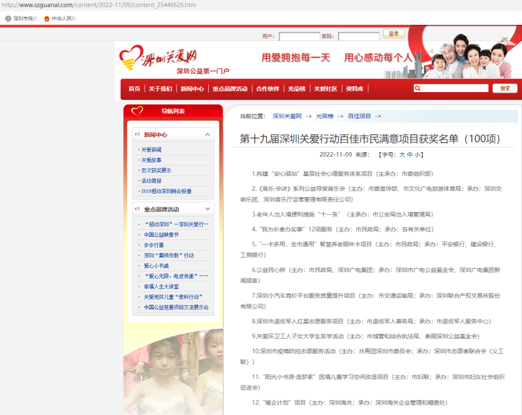This screenshot has height=415, width=522.
Task: Set font size to 大
Action: [402, 155]
